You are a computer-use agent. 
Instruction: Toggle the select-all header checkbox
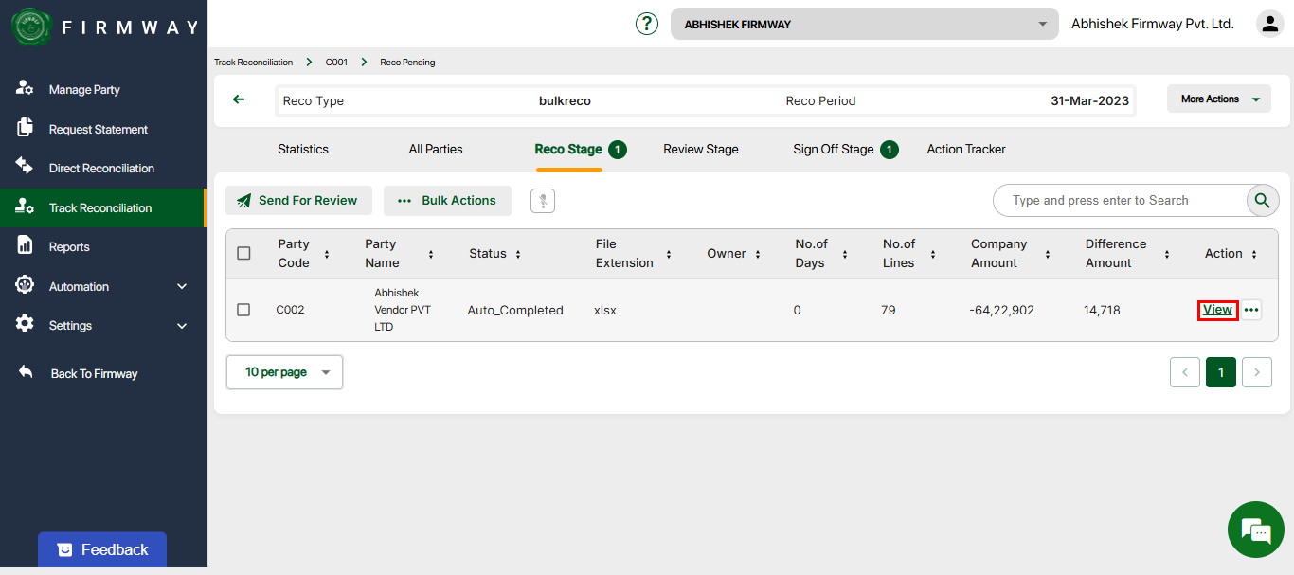pyautogui.click(x=244, y=253)
